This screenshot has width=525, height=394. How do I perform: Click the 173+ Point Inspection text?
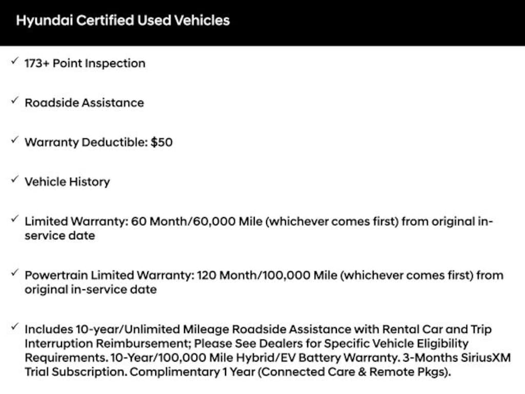point(85,64)
